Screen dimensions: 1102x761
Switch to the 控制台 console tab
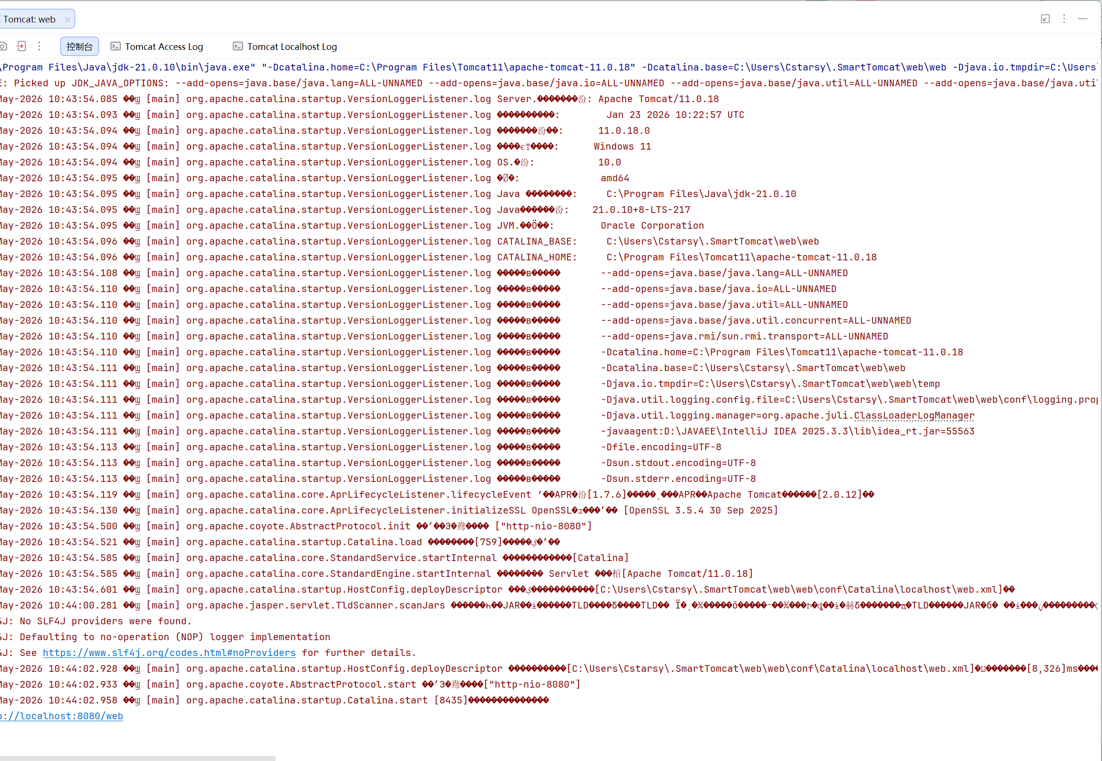pos(80,47)
